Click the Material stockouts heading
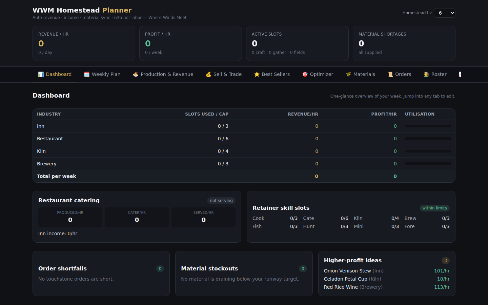The height and width of the screenshot is (305, 488). pyautogui.click(x=209, y=268)
